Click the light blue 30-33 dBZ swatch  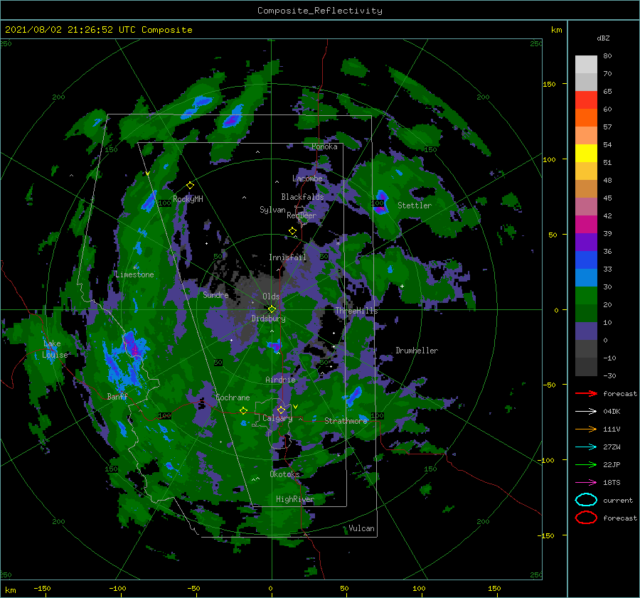(x=586, y=277)
